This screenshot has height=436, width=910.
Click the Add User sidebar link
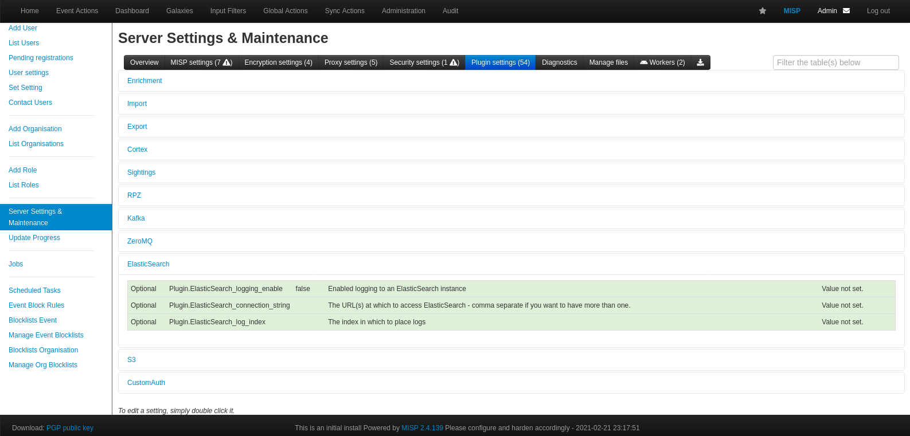point(23,28)
